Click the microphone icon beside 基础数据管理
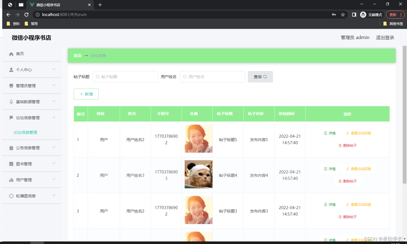The width and height of the screenshot is (407, 244). 11,102
